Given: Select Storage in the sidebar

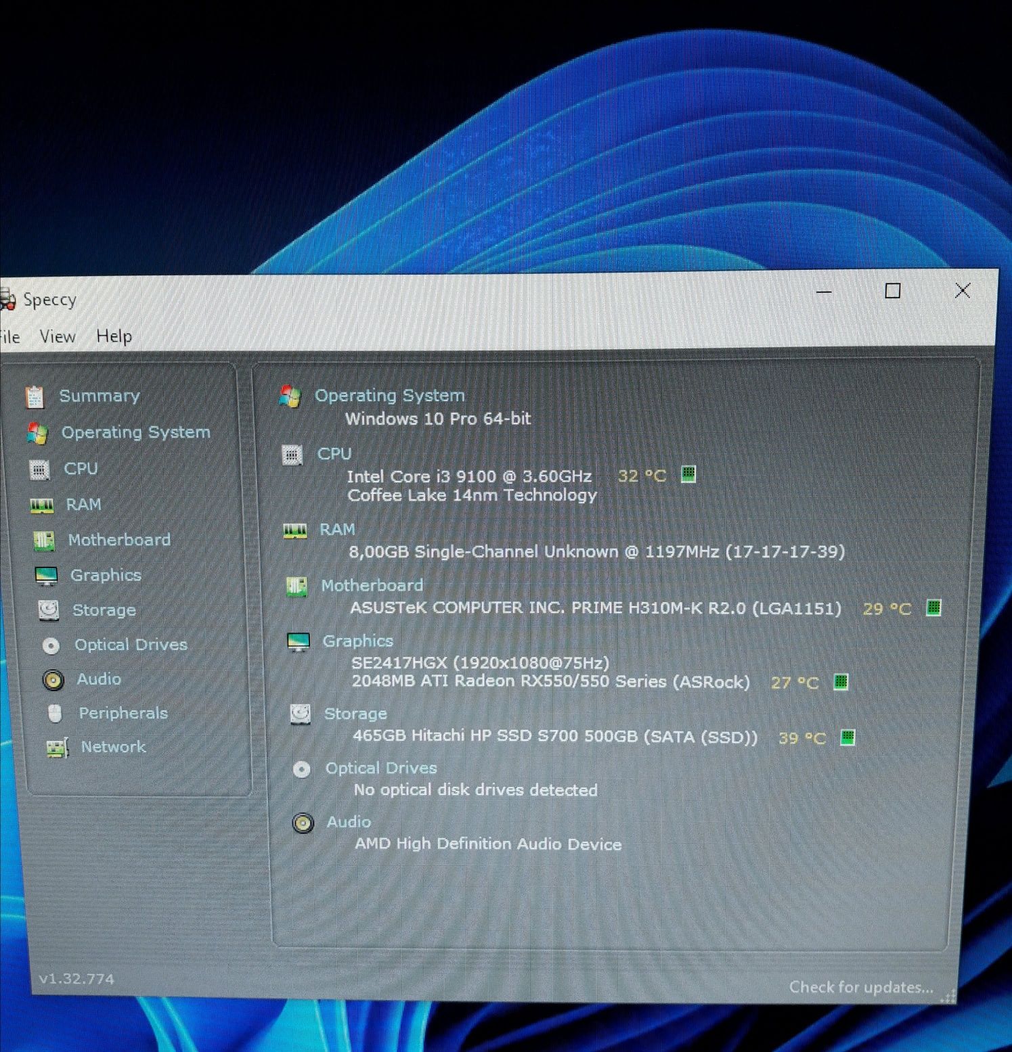Looking at the screenshot, I should [104, 610].
